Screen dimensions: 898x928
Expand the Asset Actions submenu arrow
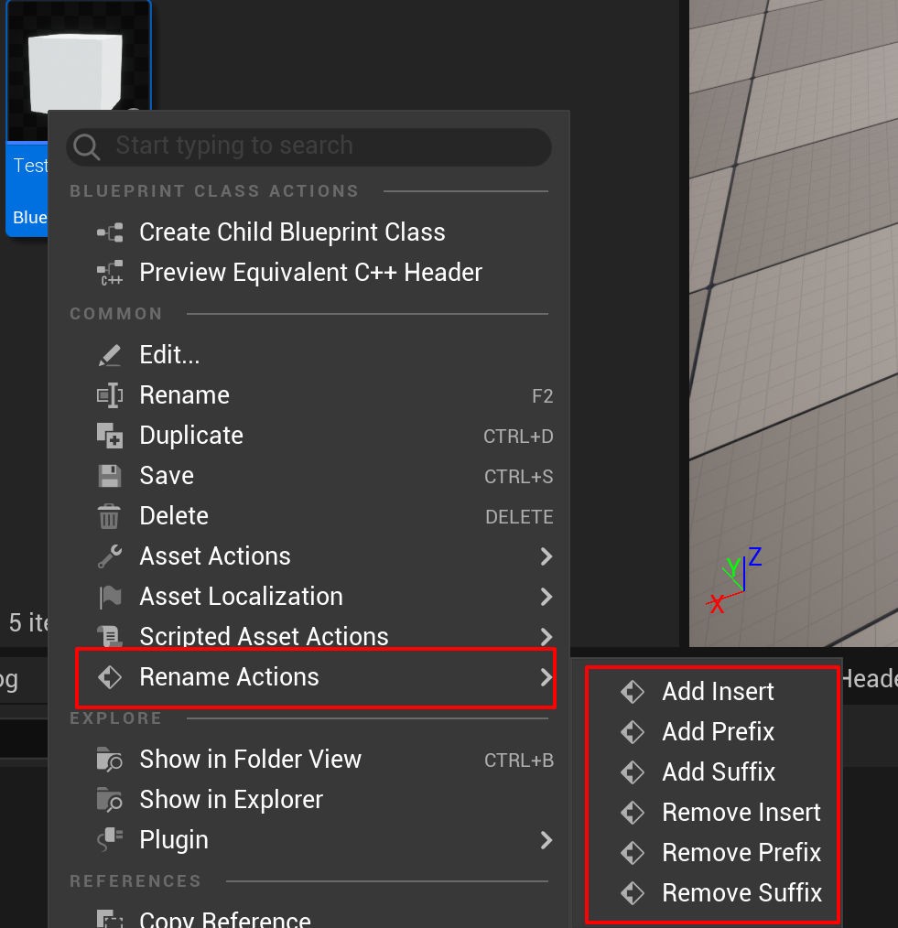546,556
